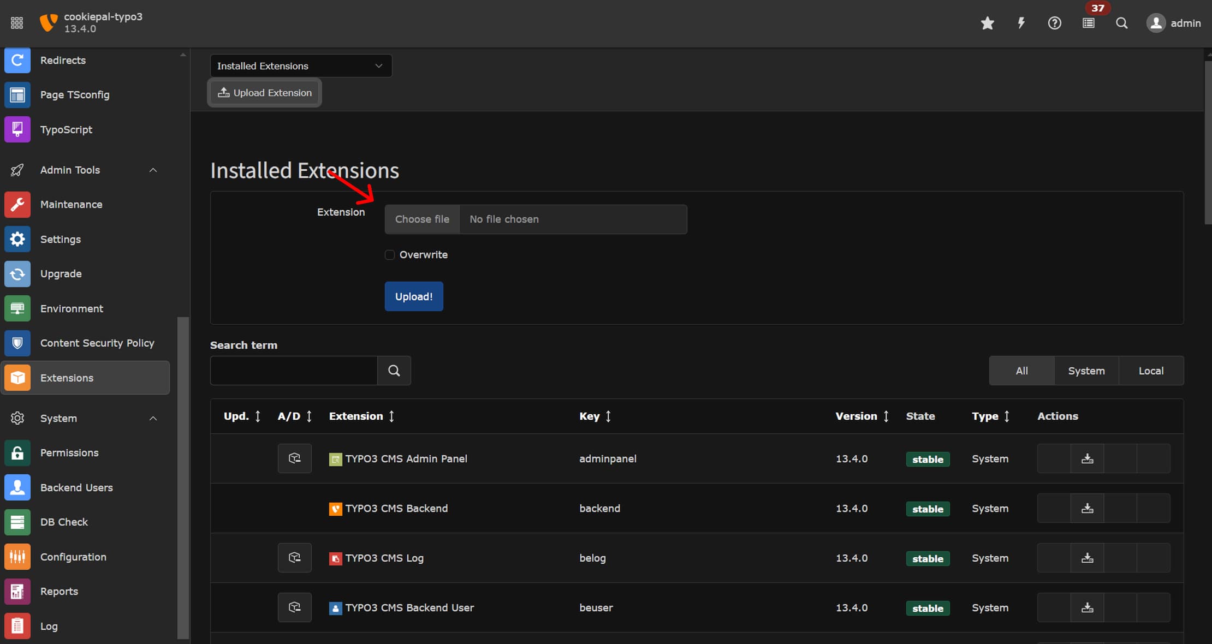
Task: Switch to the System extensions filter
Action: click(1086, 371)
